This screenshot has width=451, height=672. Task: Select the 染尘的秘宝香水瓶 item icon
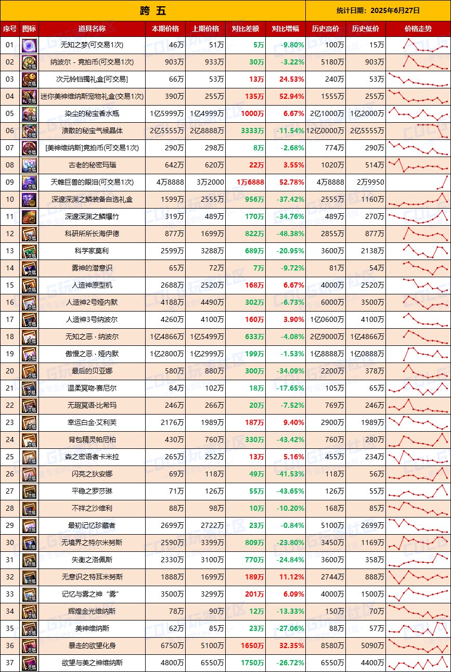29,114
